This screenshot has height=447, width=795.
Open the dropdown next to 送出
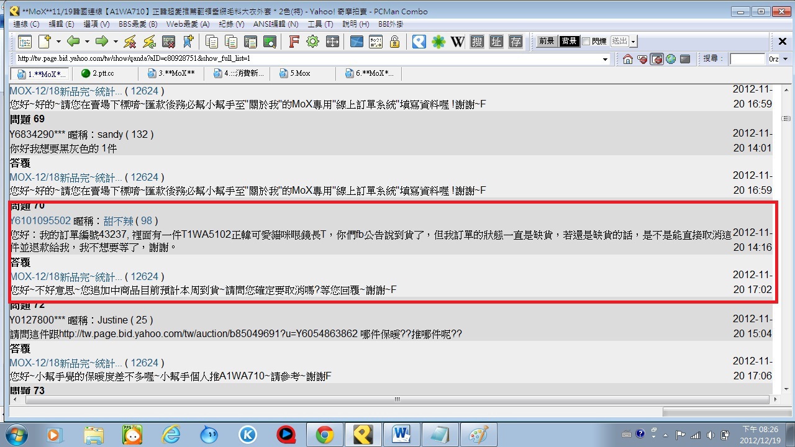[x=633, y=42]
